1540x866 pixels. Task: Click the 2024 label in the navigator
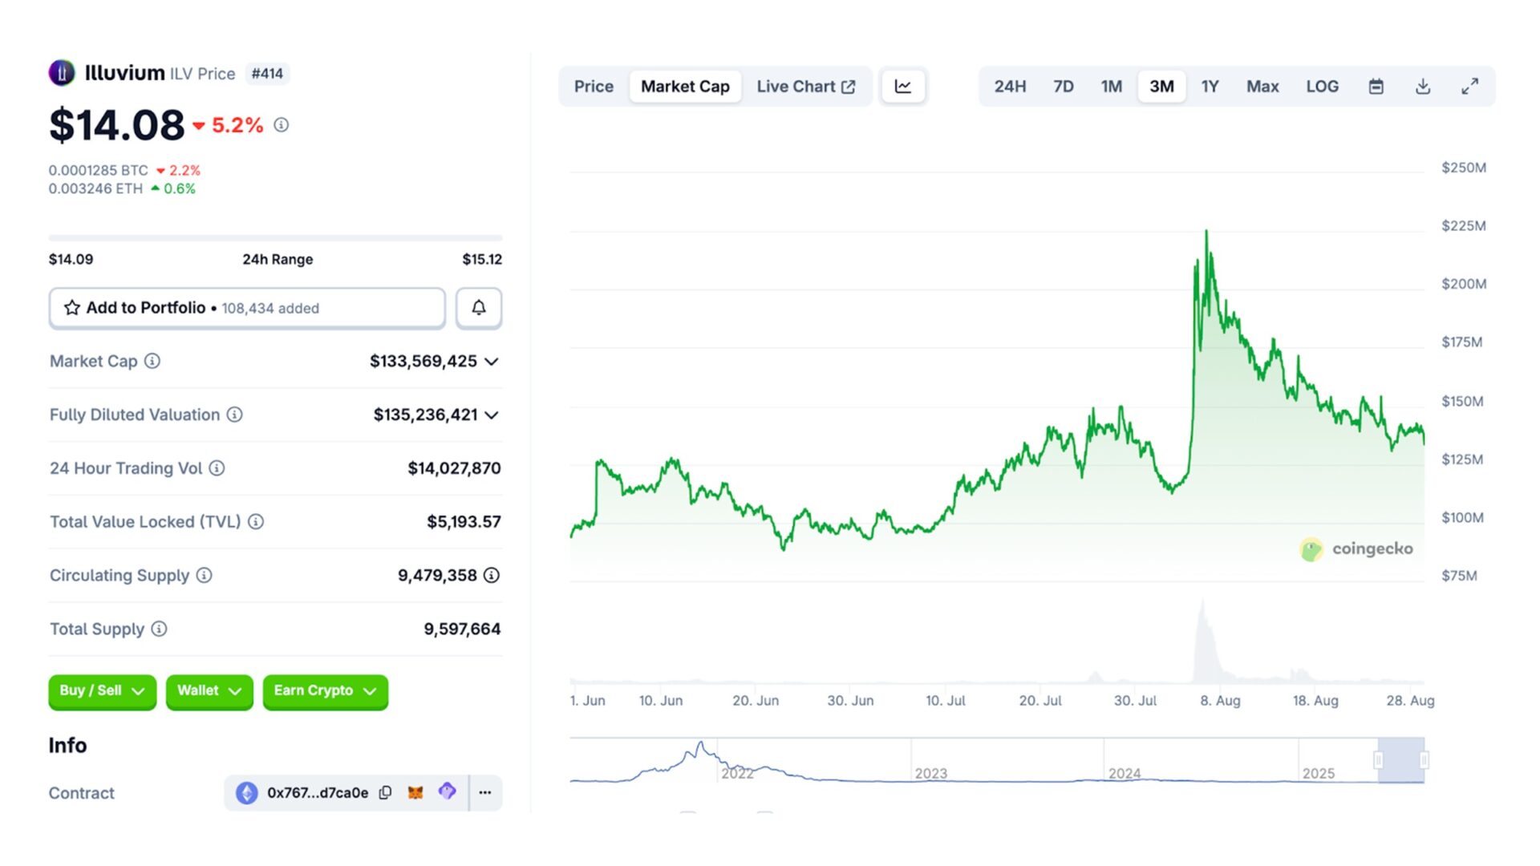(1125, 774)
